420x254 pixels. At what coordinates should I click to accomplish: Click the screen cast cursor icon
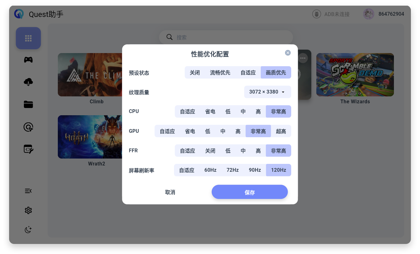(x=28, y=127)
